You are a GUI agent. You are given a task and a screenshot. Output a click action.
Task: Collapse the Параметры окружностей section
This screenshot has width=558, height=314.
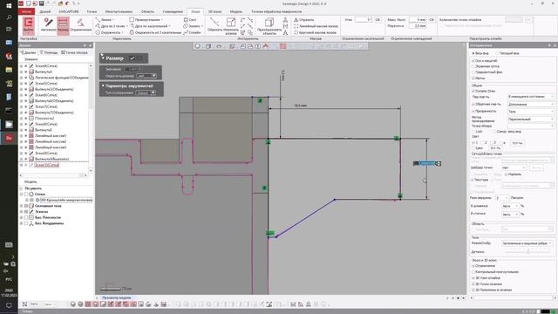coord(103,85)
